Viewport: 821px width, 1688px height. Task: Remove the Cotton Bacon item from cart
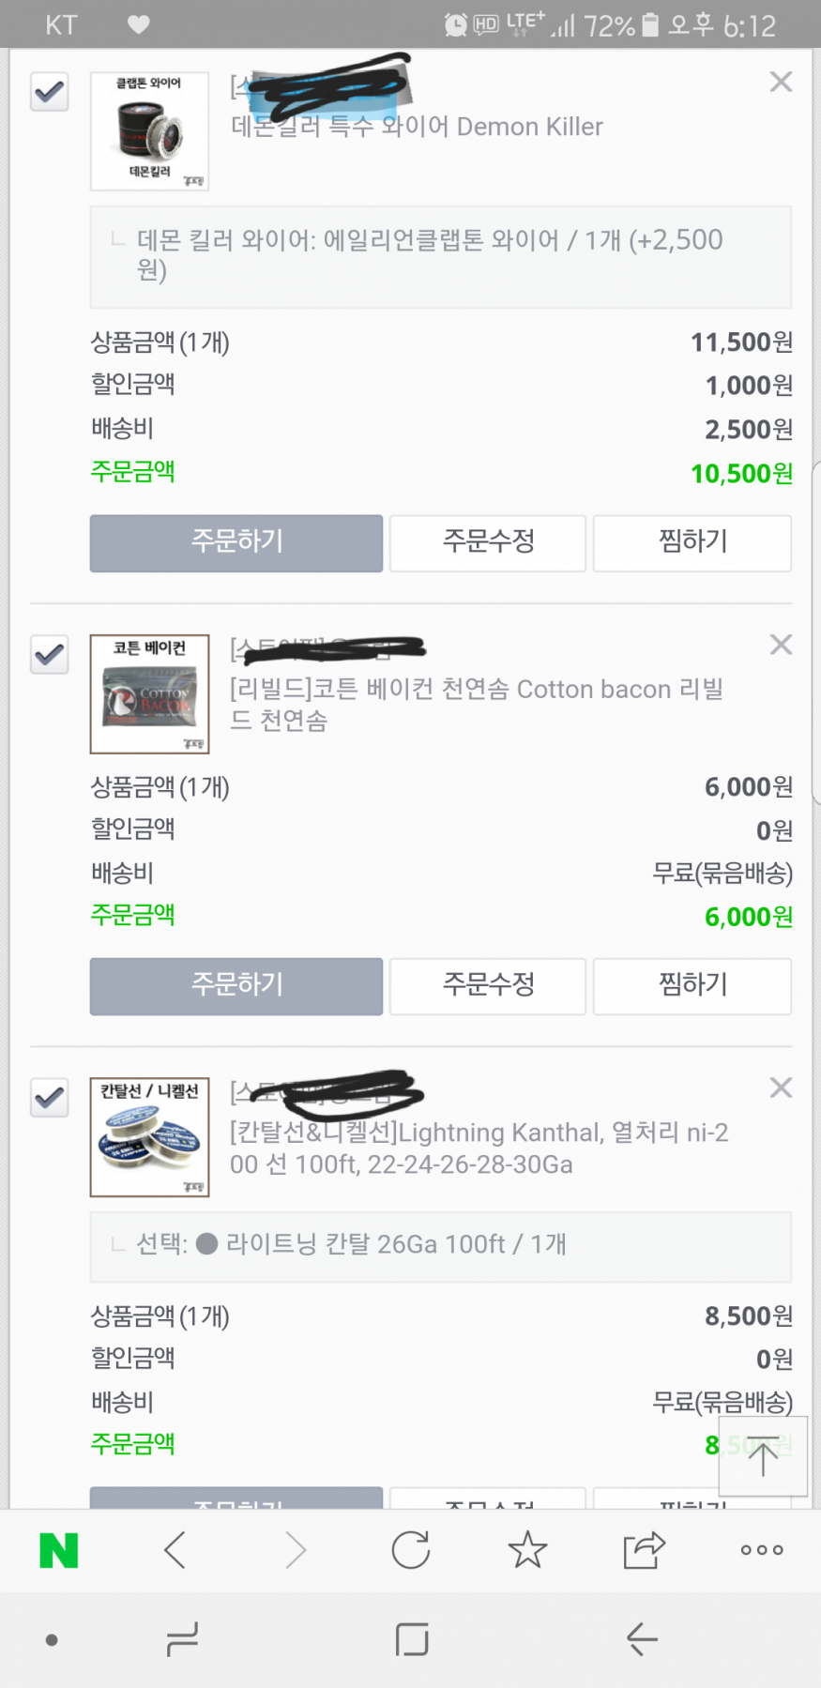tap(781, 645)
